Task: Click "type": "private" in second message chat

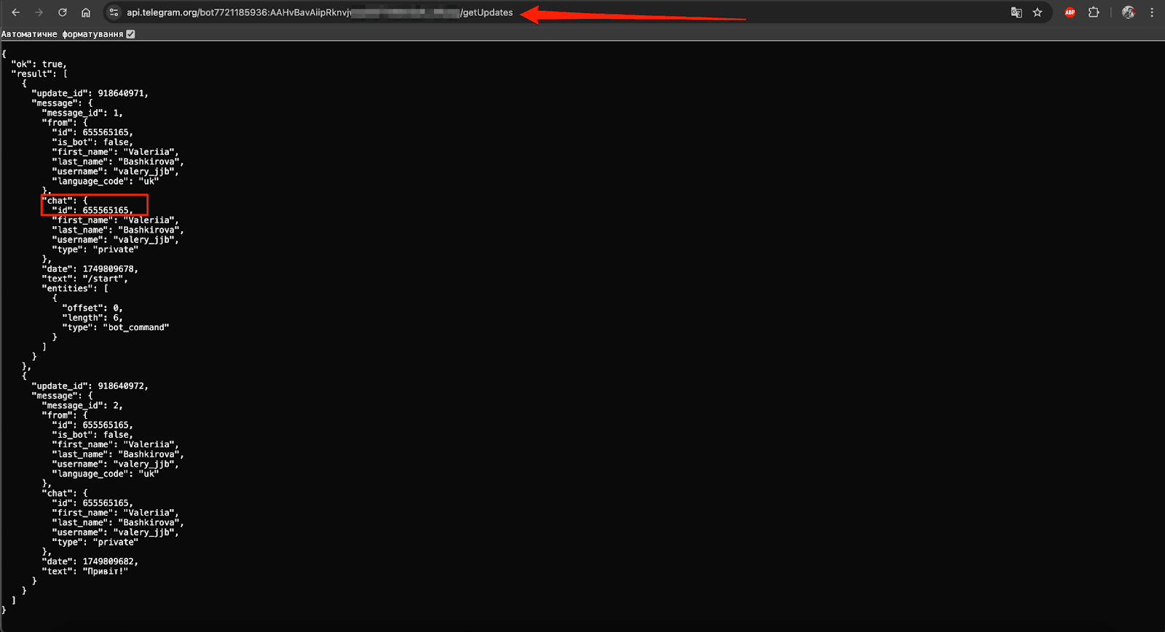Action: click(95, 543)
